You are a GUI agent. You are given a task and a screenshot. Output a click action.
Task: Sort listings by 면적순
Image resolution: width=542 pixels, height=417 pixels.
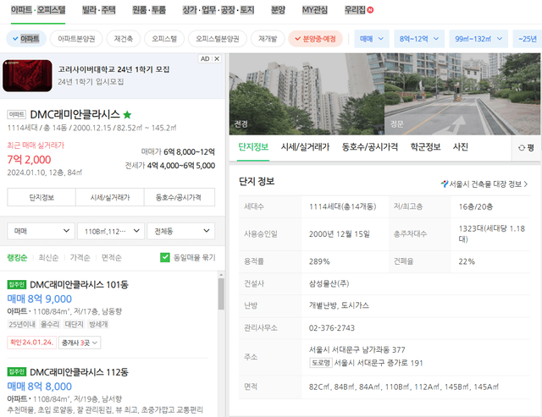[111, 257]
